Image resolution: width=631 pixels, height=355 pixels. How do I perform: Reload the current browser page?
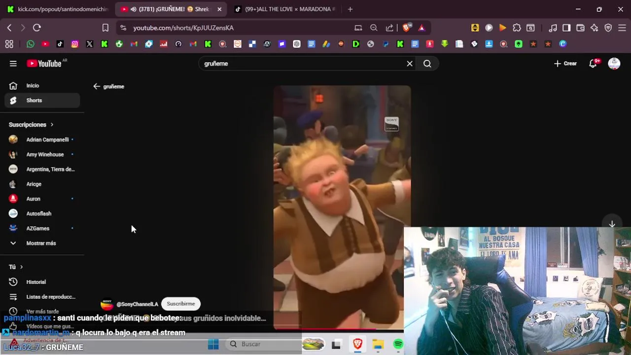click(x=37, y=28)
